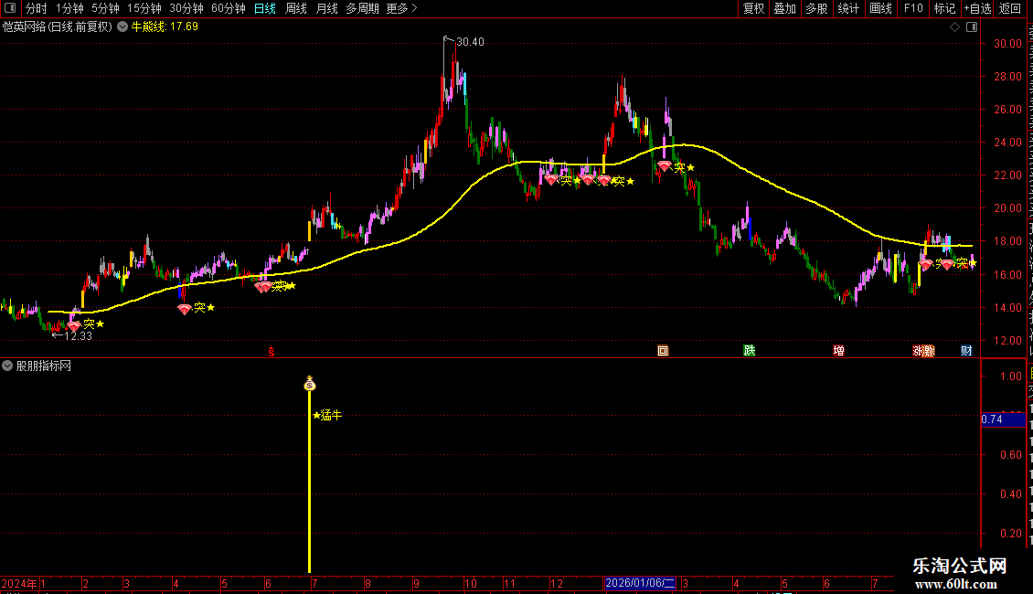Click the red gem signal near 12.33 low
The height and width of the screenshot is (594, 1033).
click(74, 325)
